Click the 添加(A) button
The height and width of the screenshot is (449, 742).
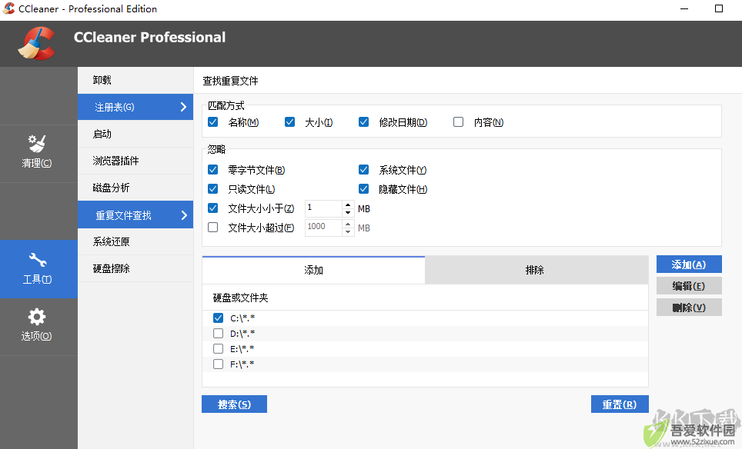click(689, 264)
